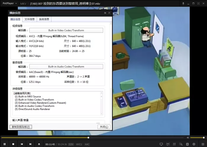This screenshot has height=147, width=207.
Task: Click the volume slider
Action: pos(197,138)
